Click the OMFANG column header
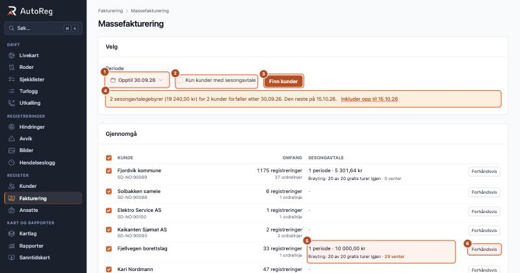 292,157
